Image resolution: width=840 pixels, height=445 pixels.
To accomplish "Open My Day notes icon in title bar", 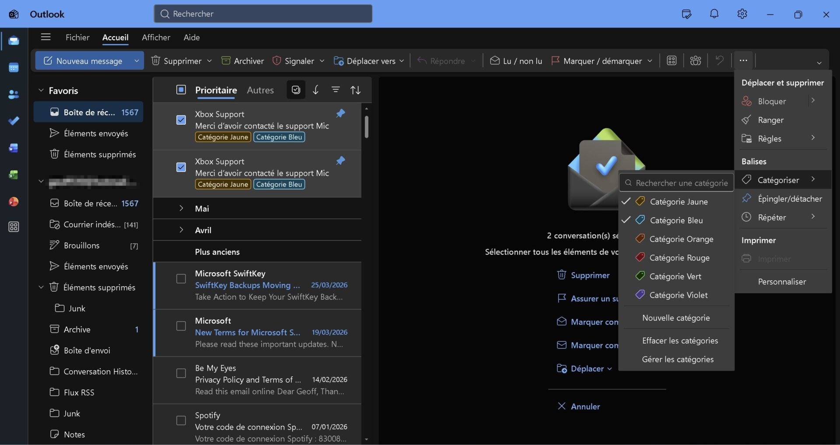I will point(686,14).
